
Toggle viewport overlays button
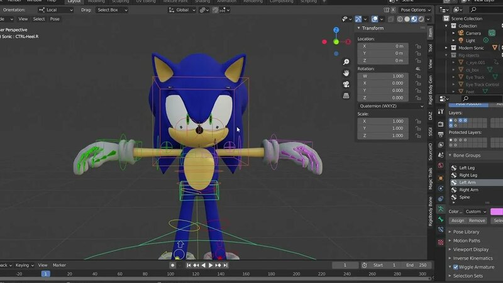point(374,19)
